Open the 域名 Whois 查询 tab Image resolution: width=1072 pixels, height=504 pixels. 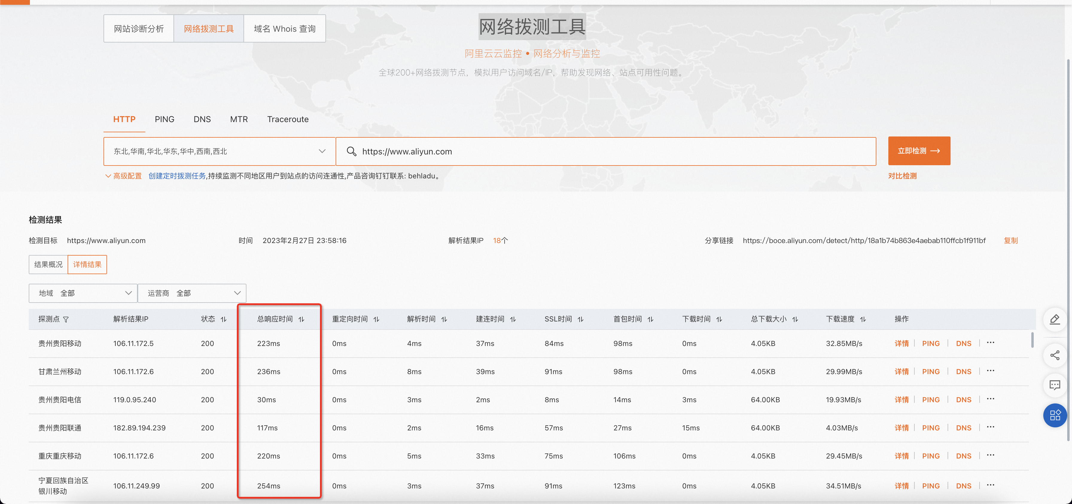pos(285,29)
